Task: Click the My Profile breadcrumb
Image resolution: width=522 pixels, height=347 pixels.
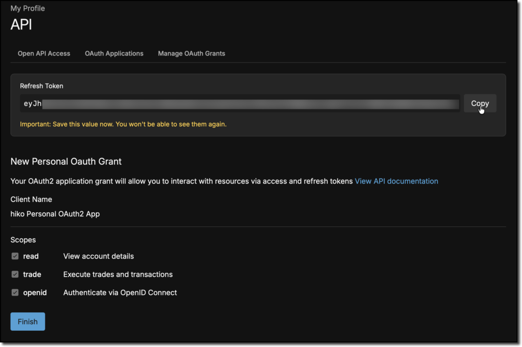Action: point(28,9)
